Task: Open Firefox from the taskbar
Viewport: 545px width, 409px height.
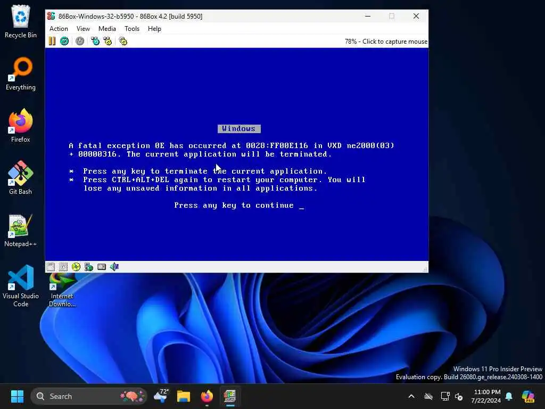Action: coord(207,396)
